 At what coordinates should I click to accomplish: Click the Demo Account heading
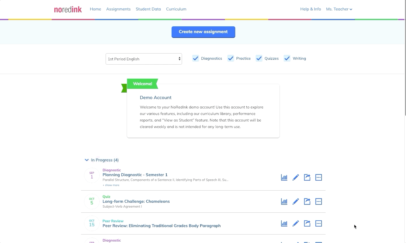coord(156,97)
